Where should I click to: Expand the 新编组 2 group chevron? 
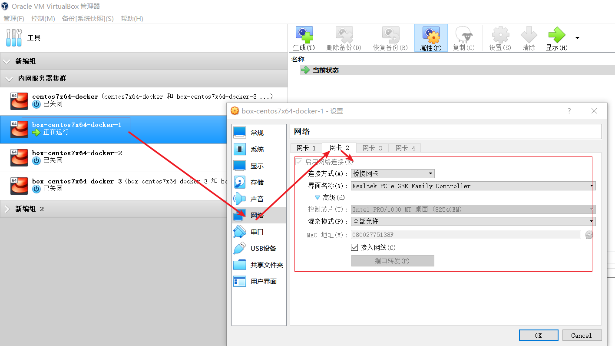point(7,209)
